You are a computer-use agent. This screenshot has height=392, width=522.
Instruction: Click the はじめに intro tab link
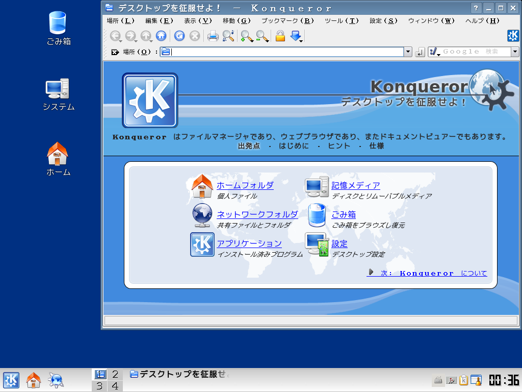pos(294,146)
